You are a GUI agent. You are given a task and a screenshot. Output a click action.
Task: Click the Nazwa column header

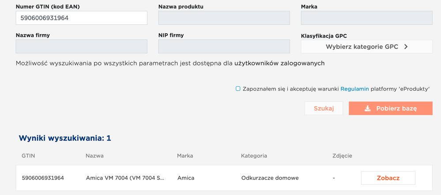pos(94,156)
